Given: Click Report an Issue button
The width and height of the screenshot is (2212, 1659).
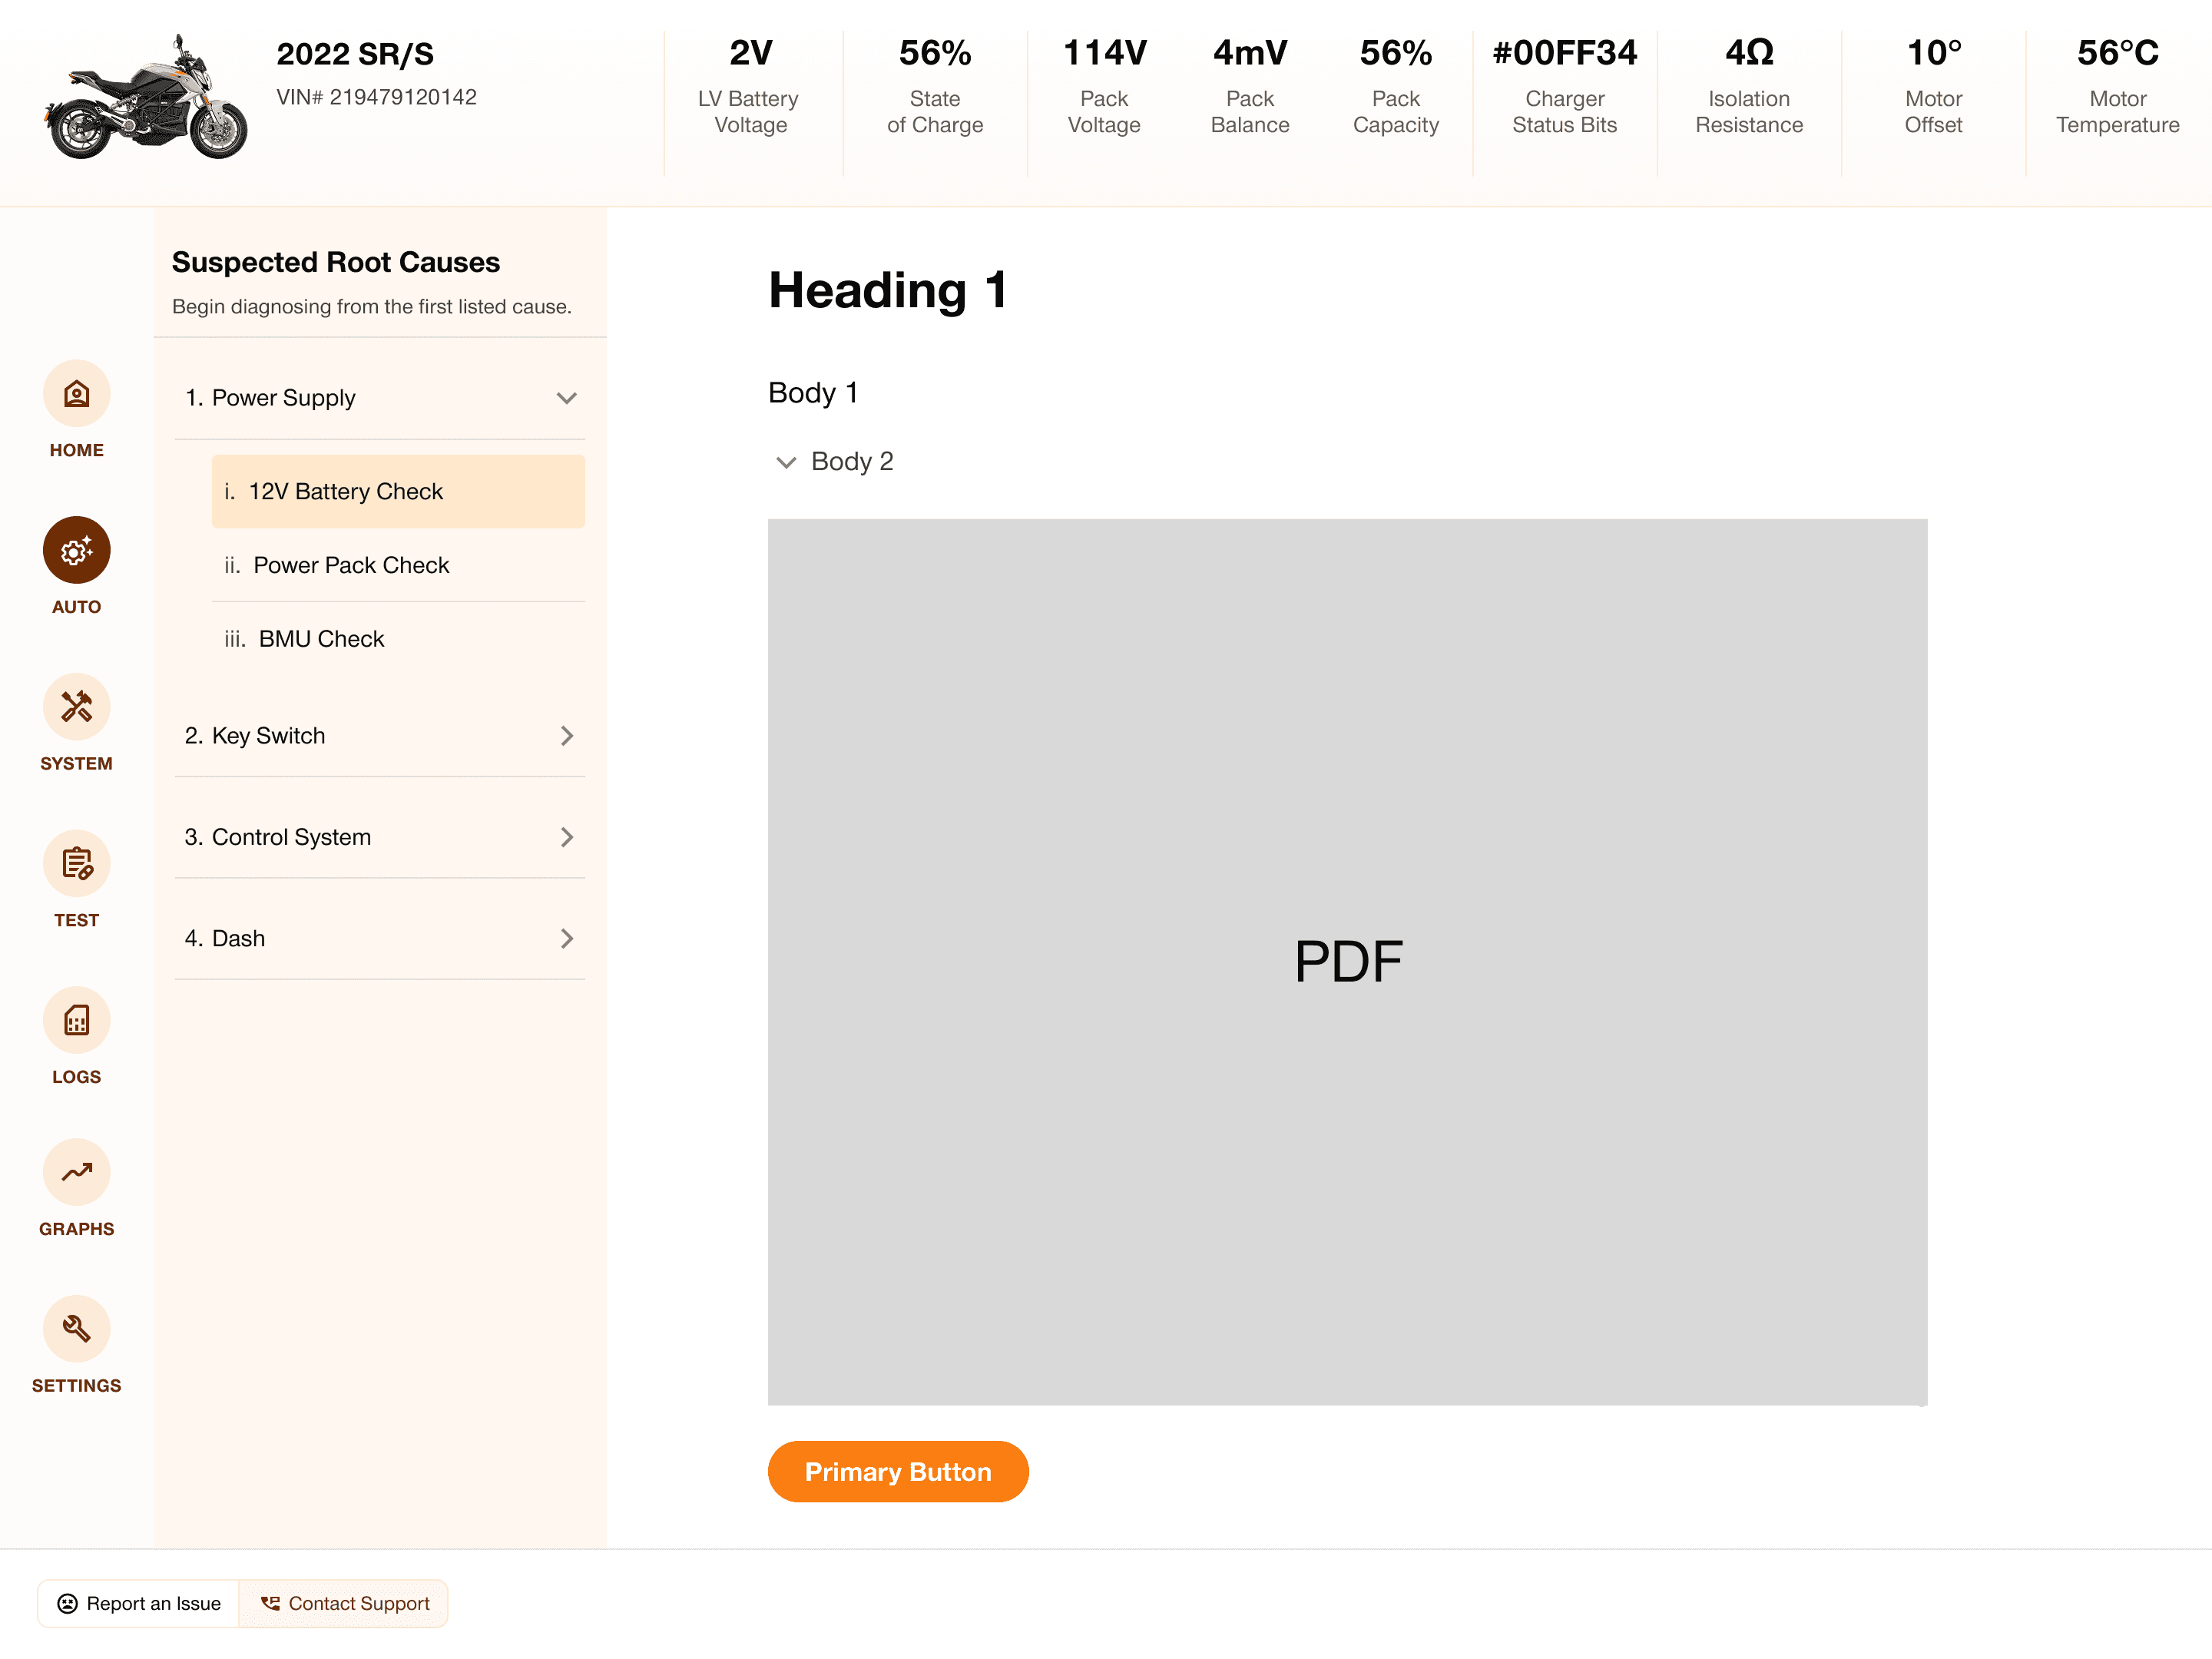Looking at the screenshot, I should [139, 1603].
